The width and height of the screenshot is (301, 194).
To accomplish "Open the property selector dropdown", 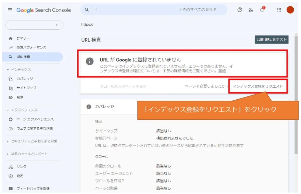I will (x=34, y=25).
